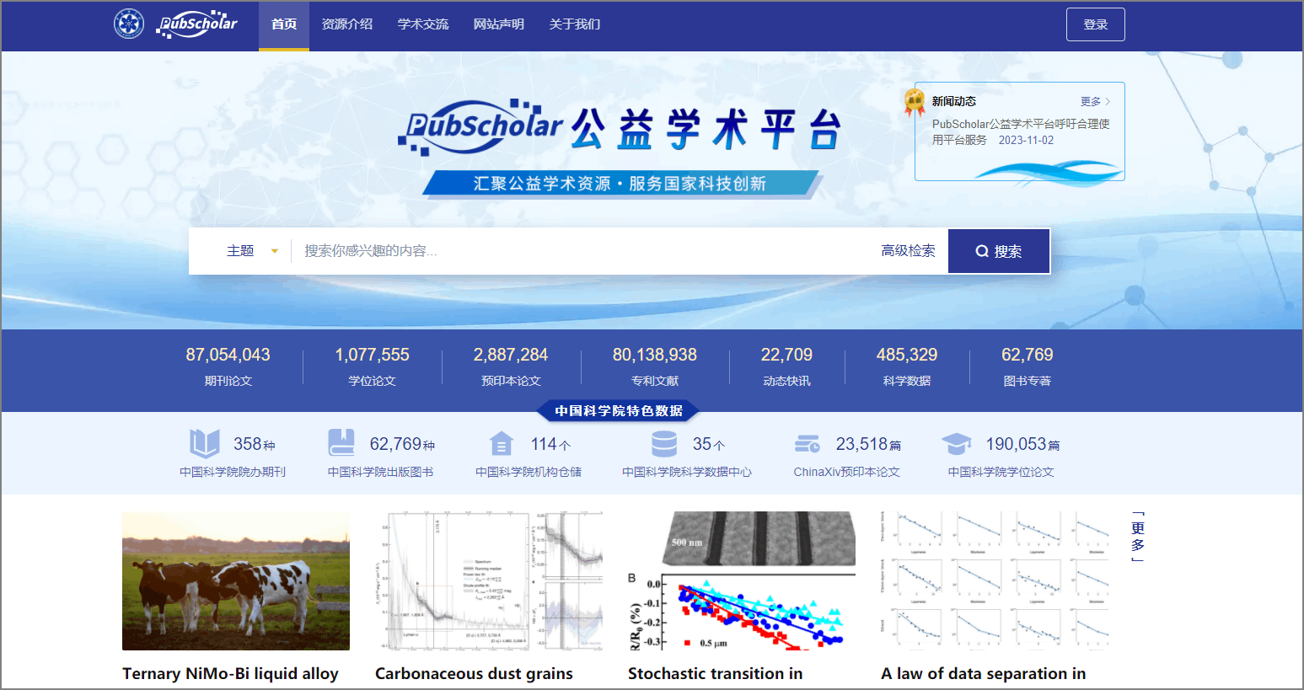
Task: Open the 资源介绍 menu item
Action: click(x=347, y=24)
